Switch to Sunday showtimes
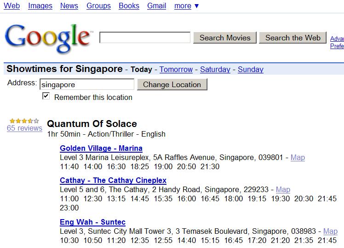Viewport: 344px width, 248px height. 251,70
